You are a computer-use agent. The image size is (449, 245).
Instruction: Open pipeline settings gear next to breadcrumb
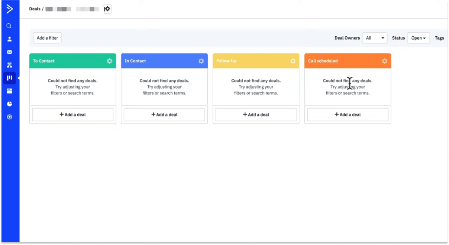coord(107,9)
